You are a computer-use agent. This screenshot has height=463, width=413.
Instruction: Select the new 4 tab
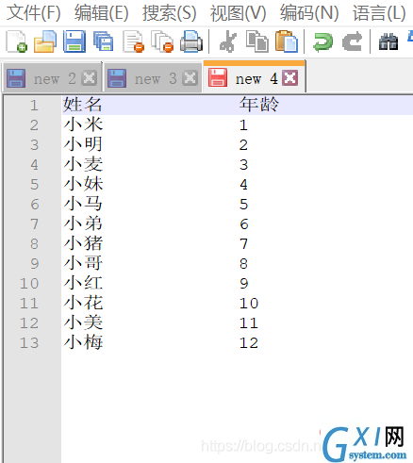point(255,77)
